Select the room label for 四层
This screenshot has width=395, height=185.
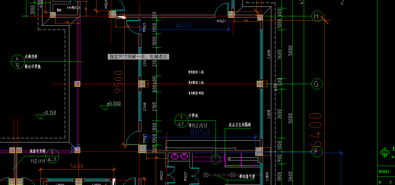[x=196, y=93]
